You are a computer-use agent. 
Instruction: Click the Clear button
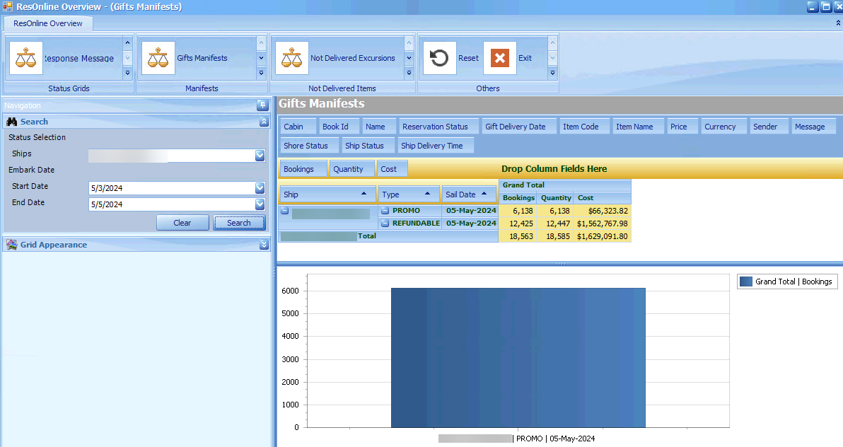tap(182, 223)
